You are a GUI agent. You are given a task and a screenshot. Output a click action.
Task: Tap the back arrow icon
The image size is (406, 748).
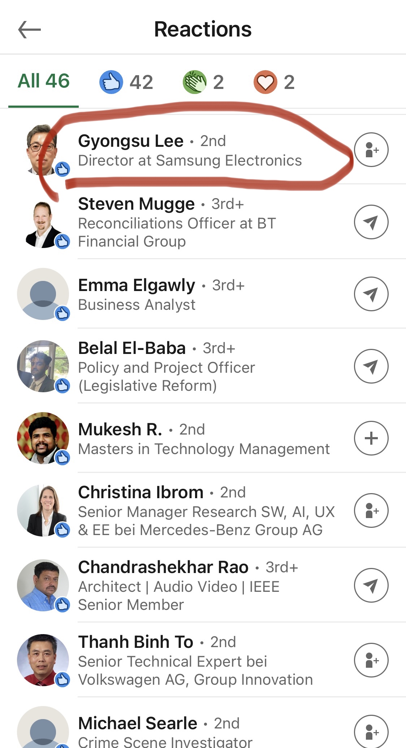30,30
